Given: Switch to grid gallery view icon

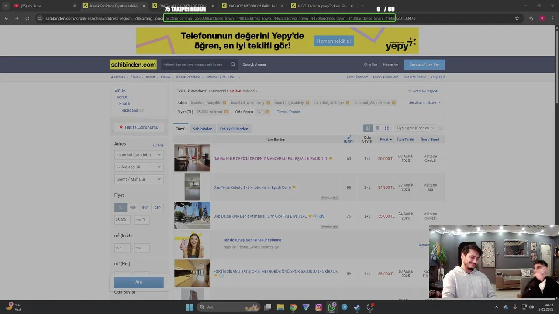Looking at the screenshot, I should click(x=386, y=128).
